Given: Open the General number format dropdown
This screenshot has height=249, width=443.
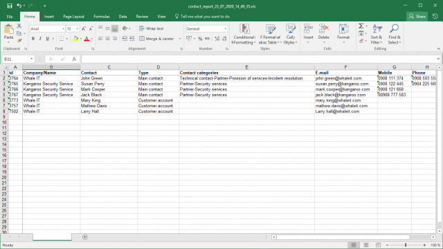Looking at the screenshot, I should [226, 29].
